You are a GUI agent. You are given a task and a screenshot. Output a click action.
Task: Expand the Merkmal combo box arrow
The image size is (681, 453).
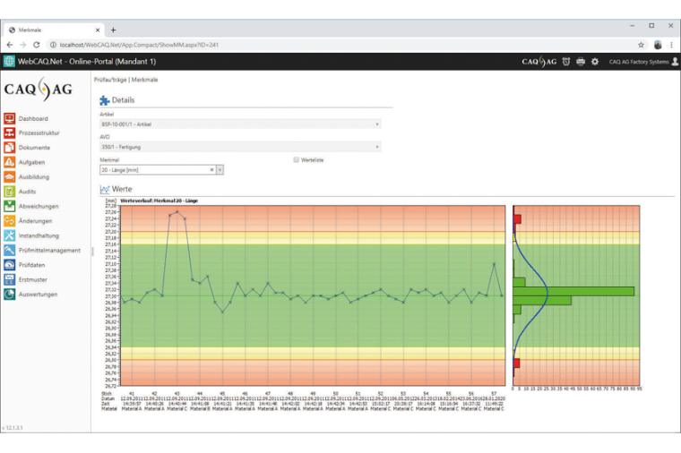220,169
